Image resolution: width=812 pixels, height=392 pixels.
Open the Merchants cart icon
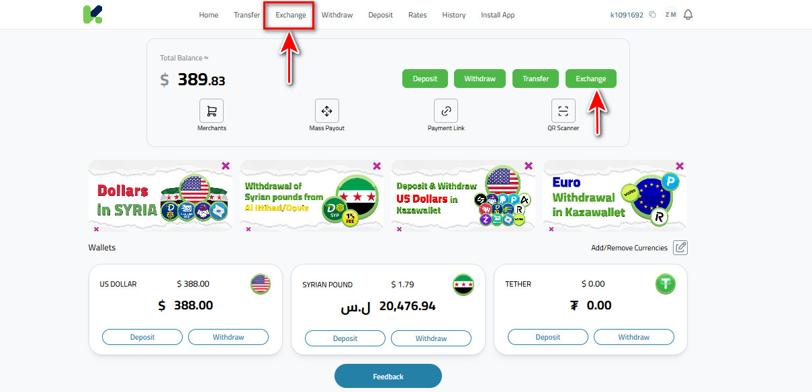212,111
